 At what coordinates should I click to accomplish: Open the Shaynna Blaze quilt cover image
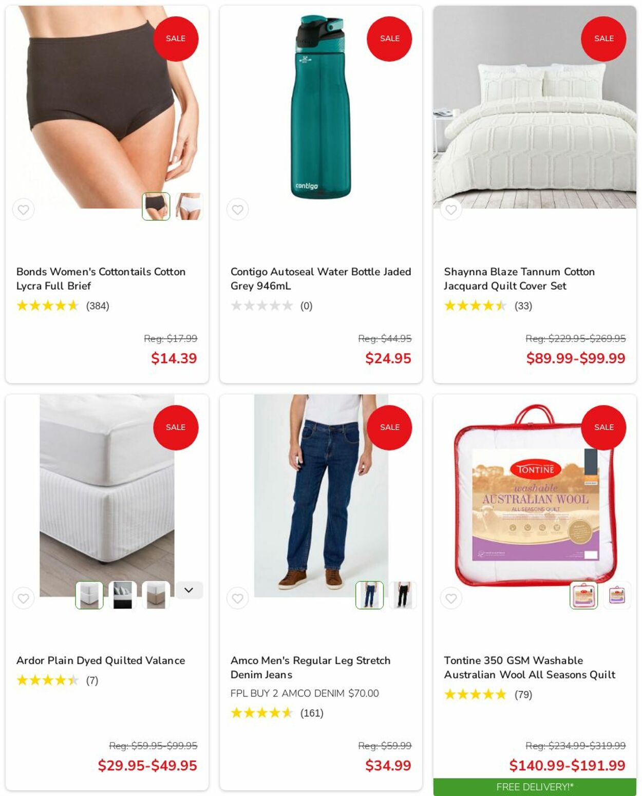click(535, 107)
